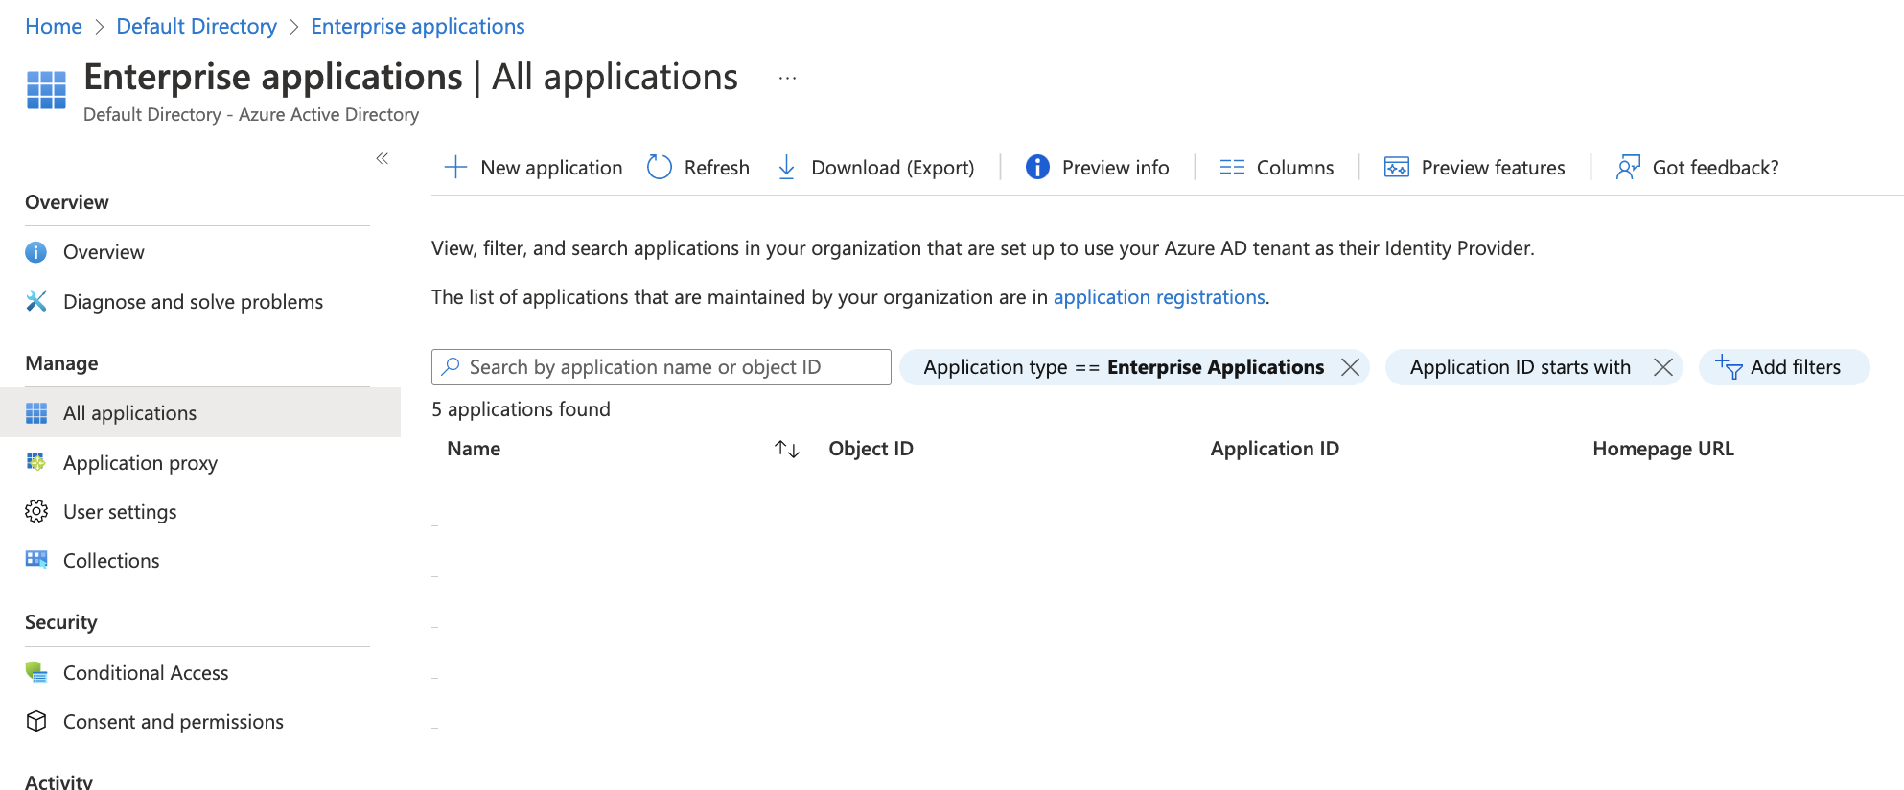The height and width of the screenshot is (790, 1904).
Task: Click the Diagnose wrench tools icon
Action: point(36,302)
